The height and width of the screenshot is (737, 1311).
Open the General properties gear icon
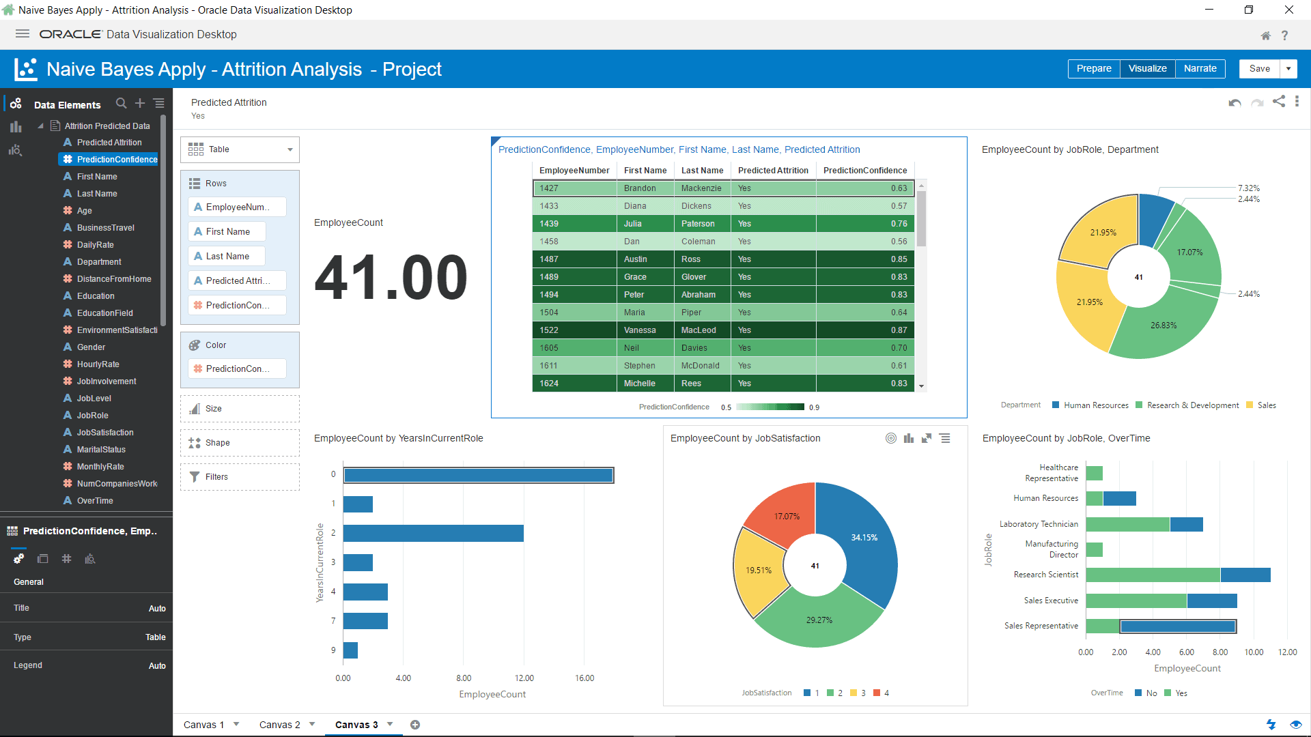point(18,558)
